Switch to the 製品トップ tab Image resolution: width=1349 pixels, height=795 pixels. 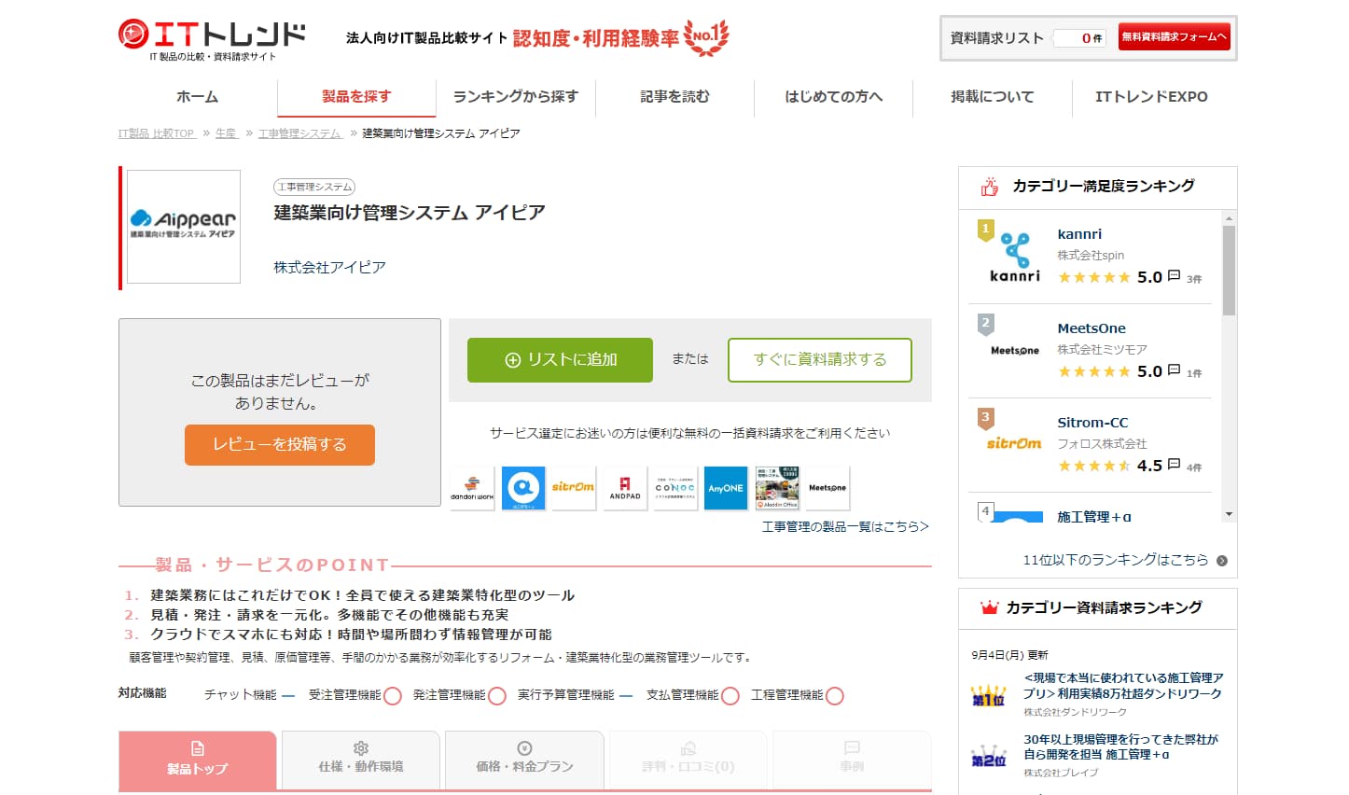tap(198, 760)
